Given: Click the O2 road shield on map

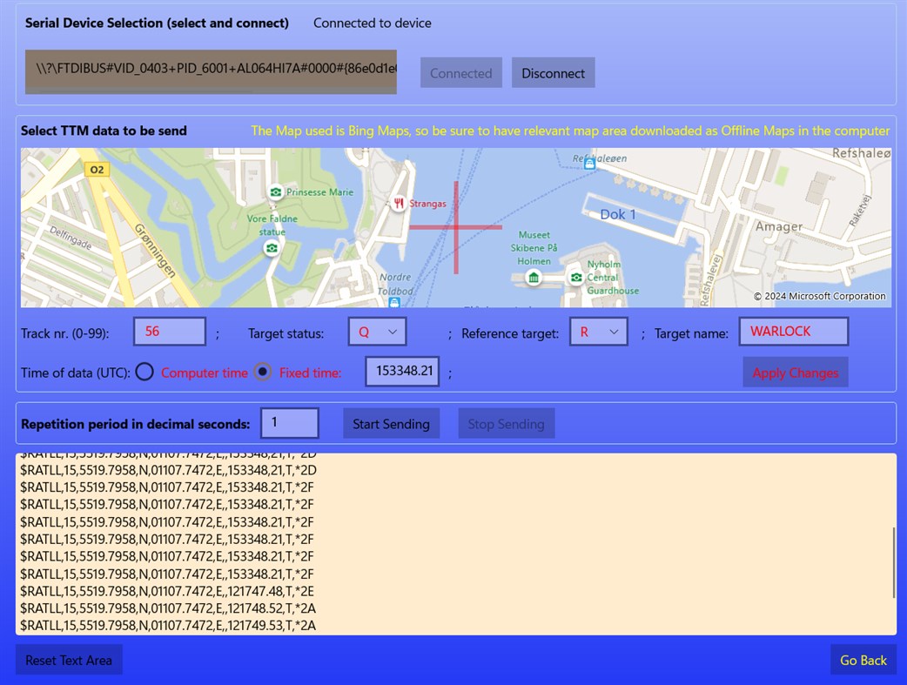Looking at the screenshot, I should click(x=97, y=170).
